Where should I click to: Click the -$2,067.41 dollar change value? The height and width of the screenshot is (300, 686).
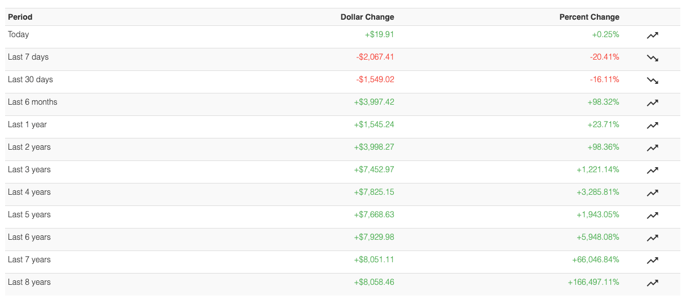pos(375,57)
